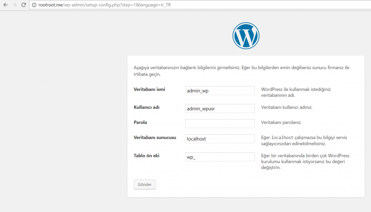Image resolution: width=371 pixels, height=212 pixels.
Task: Click the intro paragraph starting 'Aşağıya veritabanınızın'
Action: pyautogui.click(x=241, y=71)
